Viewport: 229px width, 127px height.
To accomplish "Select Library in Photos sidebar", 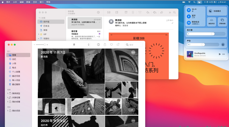I will tap(18, 55).
